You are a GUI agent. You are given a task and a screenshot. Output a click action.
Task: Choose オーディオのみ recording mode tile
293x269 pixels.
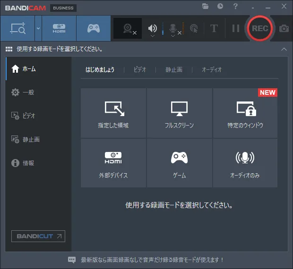tap(245, 163)
